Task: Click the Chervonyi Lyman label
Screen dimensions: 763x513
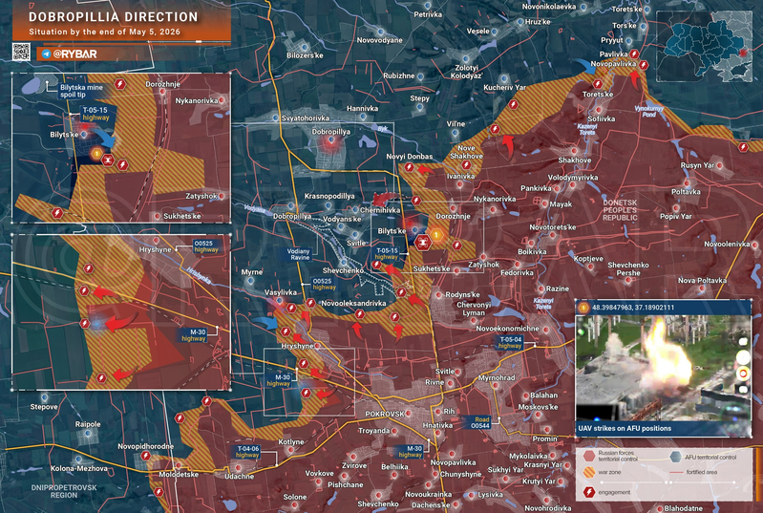Action: click(x=474, y=310)
